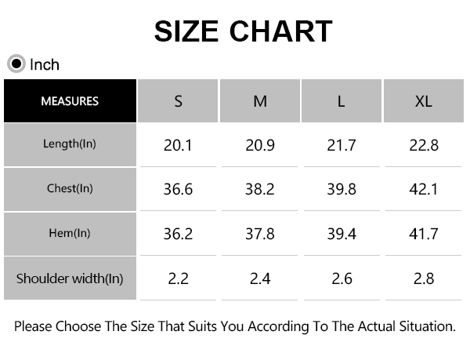The height and width of the screenshot is (353, 470).
Task: Click the Inch unit label
Action: tap(45, 64)
